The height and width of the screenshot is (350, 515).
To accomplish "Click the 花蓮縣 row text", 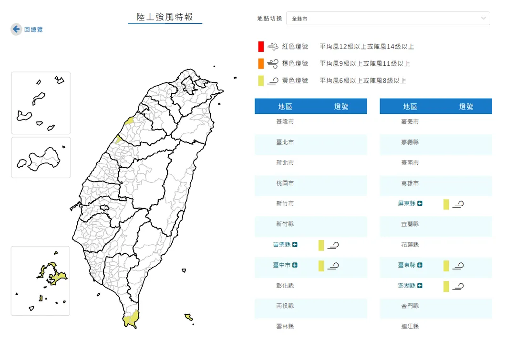I will [410, 244].
